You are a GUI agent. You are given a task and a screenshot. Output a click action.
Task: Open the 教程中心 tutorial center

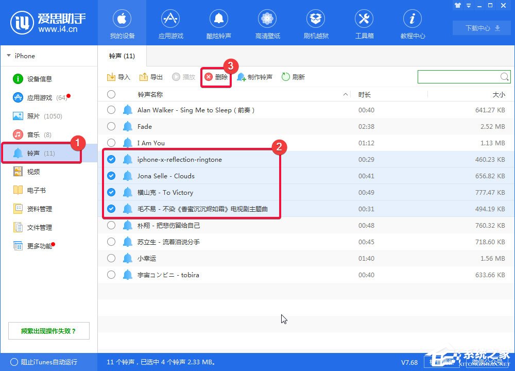point(412,23)
